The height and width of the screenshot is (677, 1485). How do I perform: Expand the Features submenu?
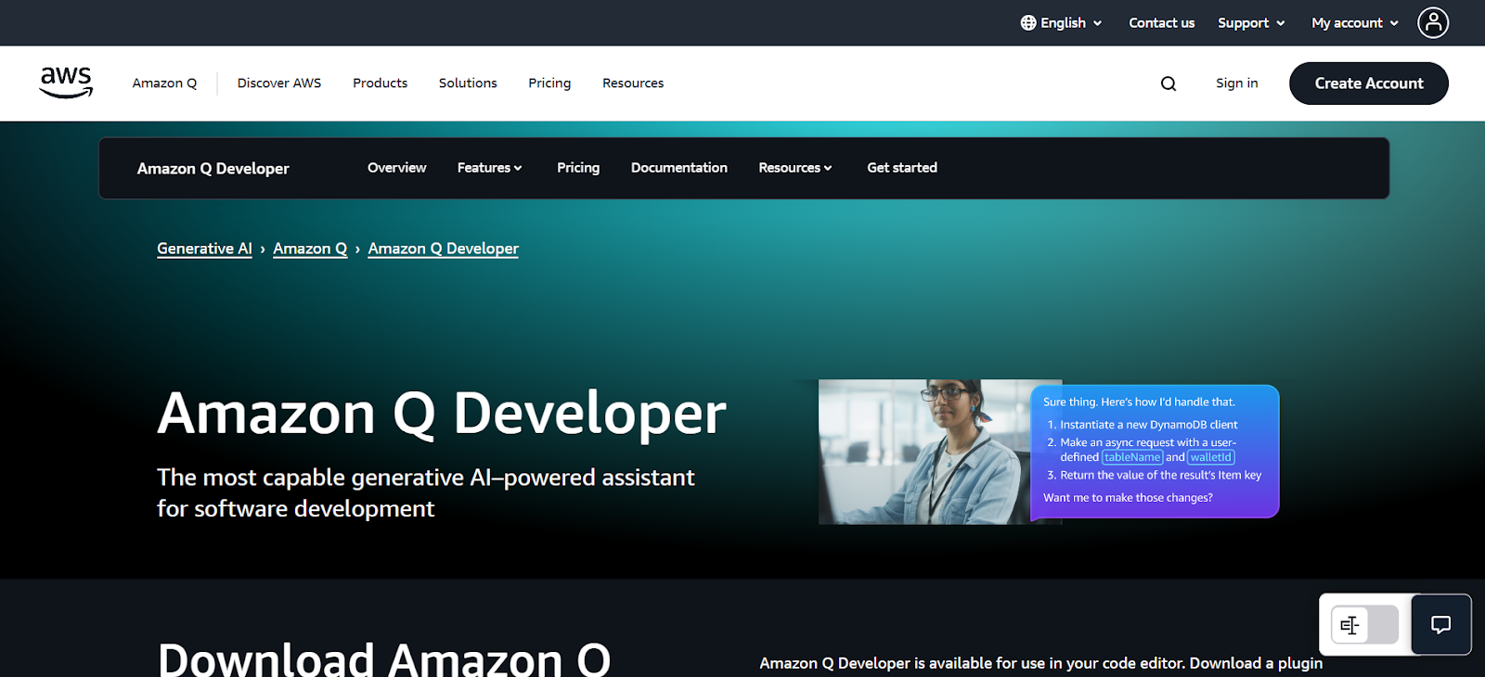tap(489, 168)
